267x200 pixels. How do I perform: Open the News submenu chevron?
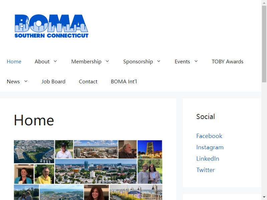pyautogui.click(x=26, y=81)
